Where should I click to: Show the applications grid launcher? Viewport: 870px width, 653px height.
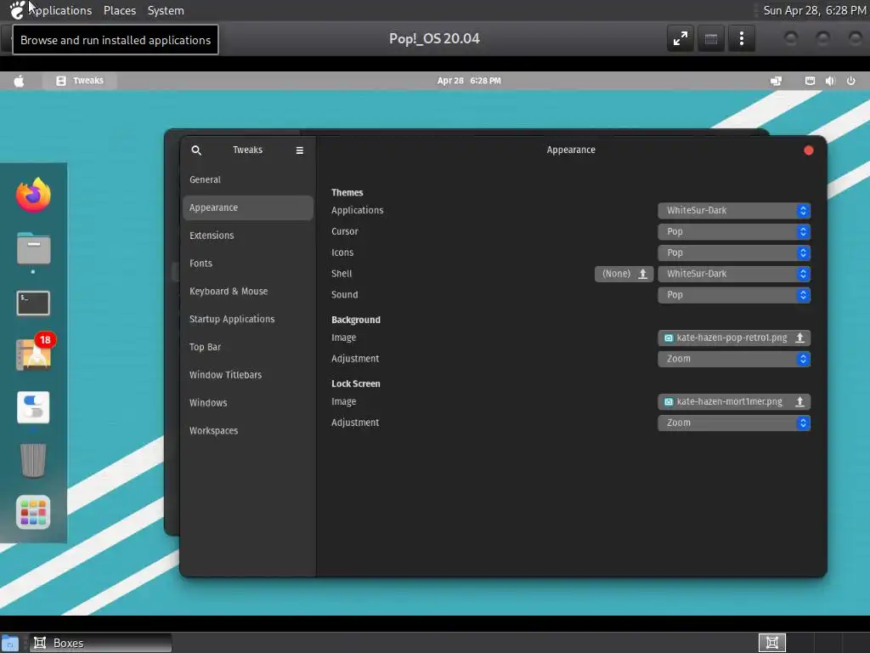pos(33,512)
